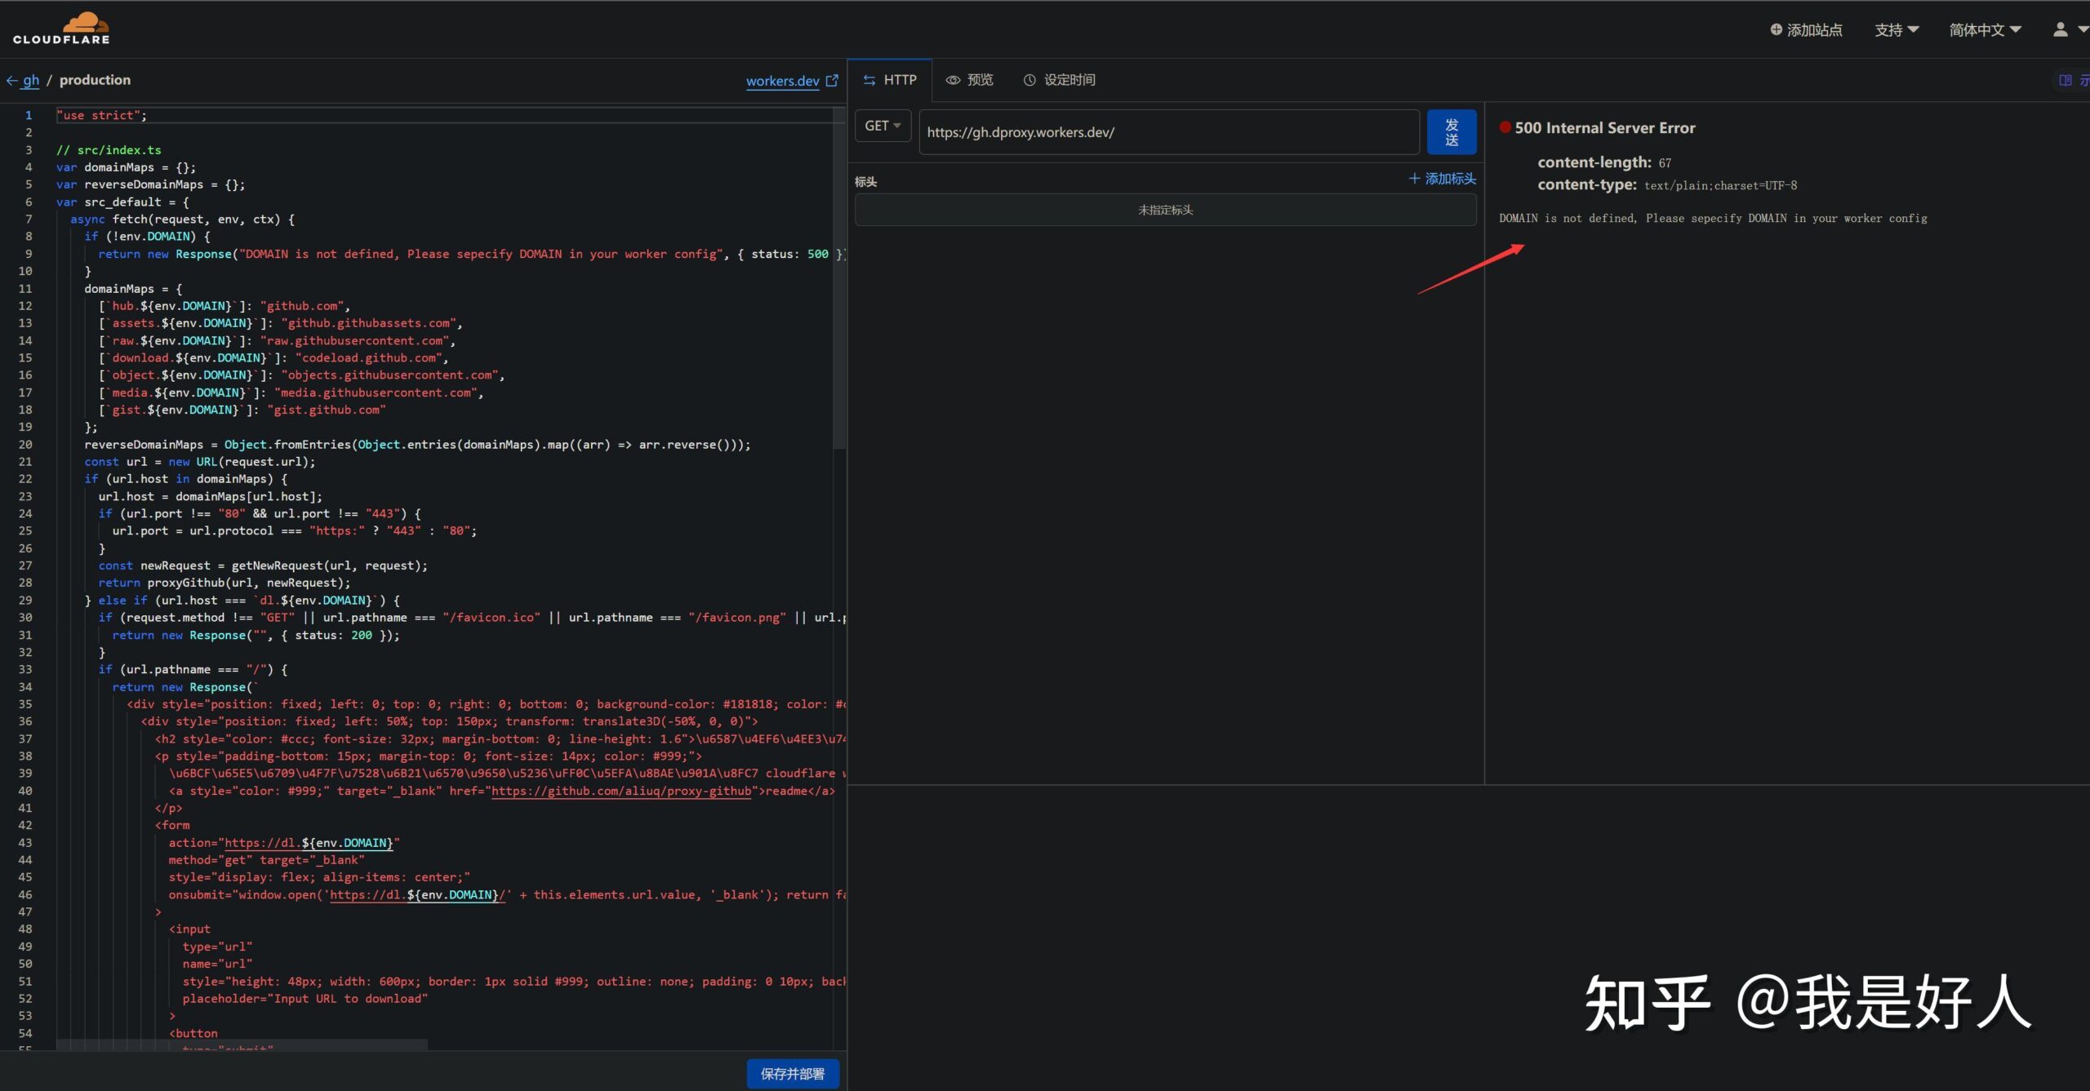Click line 12 github.com mapping
The width and height of the screenshot is (2090, 1091).
pyautogui.click(x=224, y=306)
